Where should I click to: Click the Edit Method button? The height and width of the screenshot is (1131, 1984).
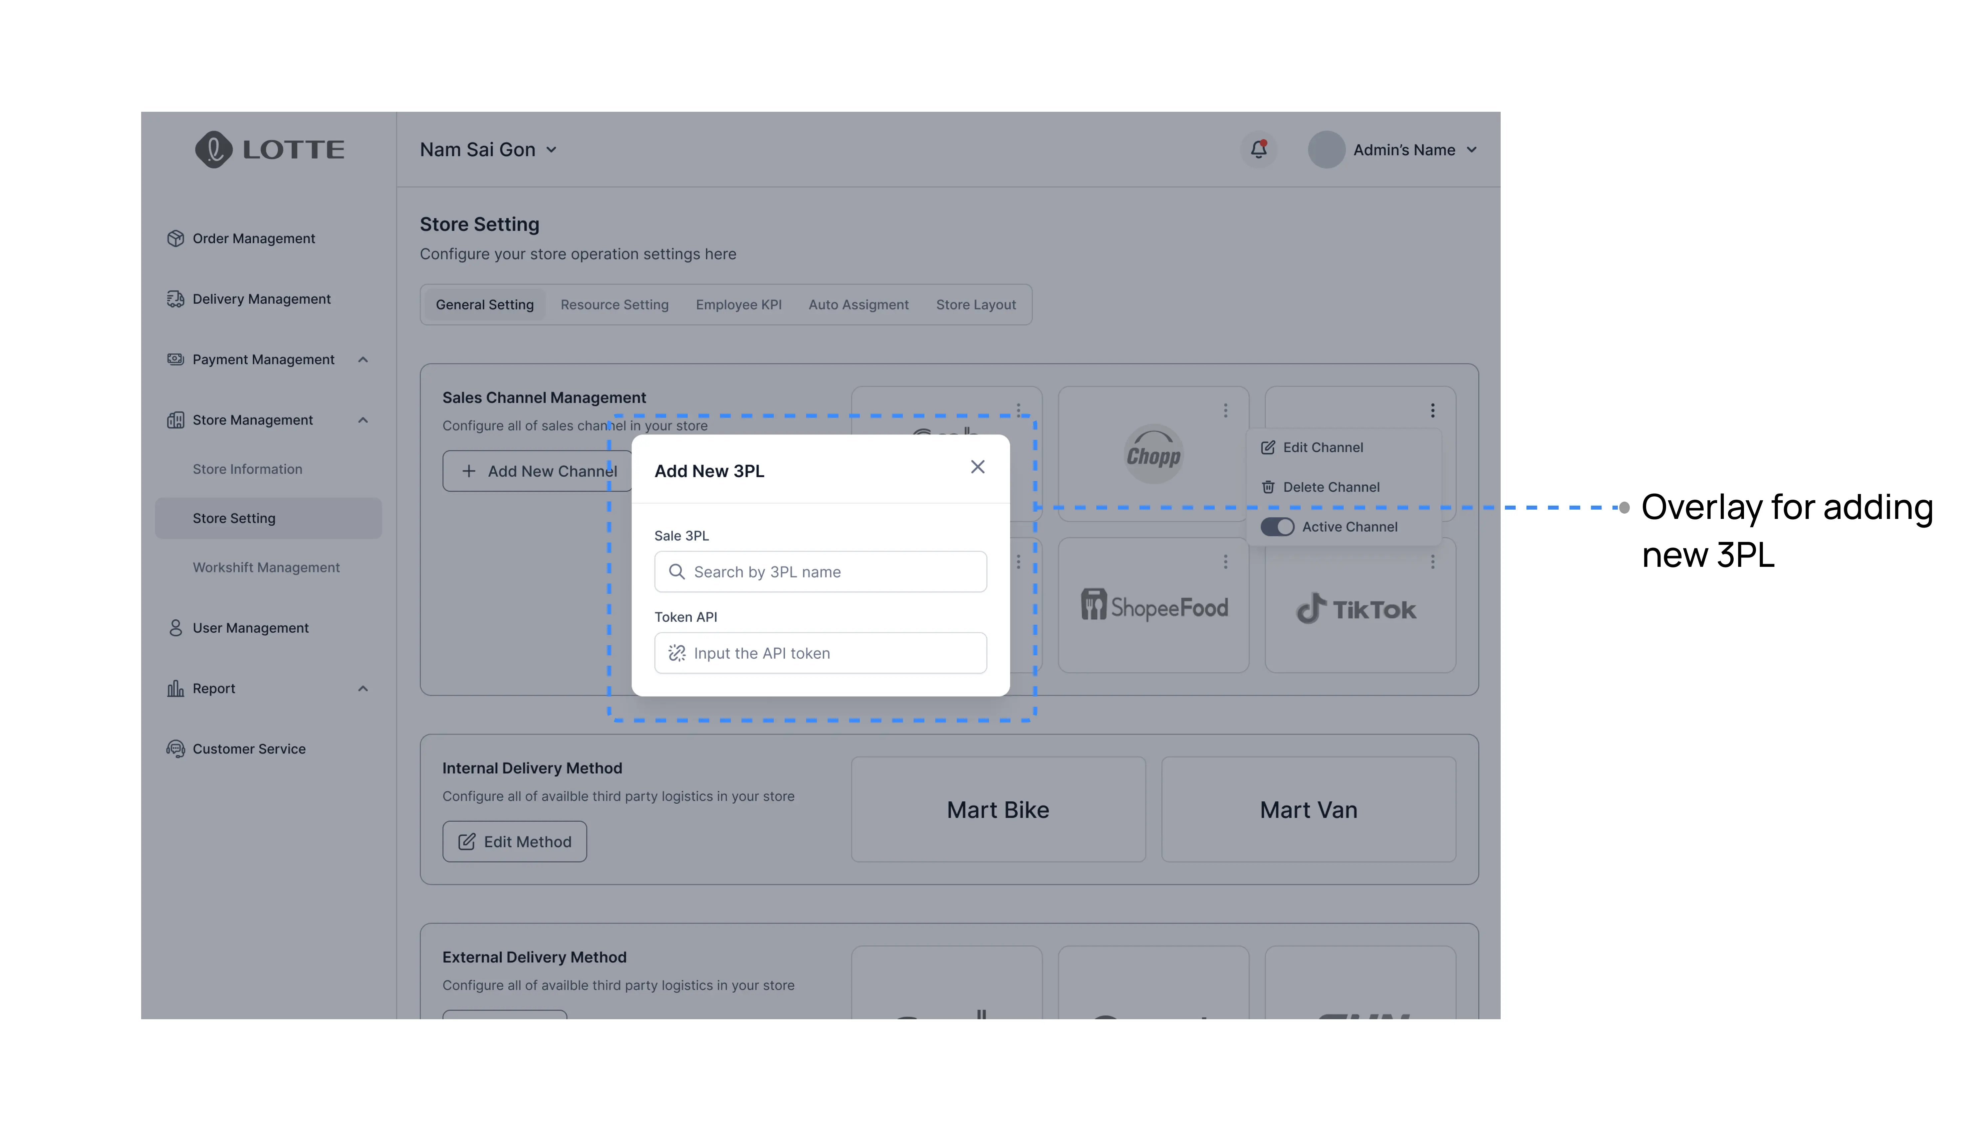tap(514, 841)
